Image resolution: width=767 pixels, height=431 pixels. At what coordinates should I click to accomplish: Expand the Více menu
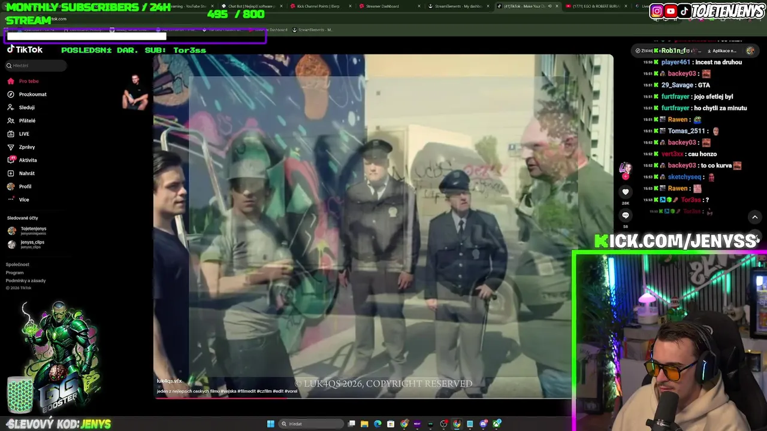pyautogui.click(x=24, y=199)
